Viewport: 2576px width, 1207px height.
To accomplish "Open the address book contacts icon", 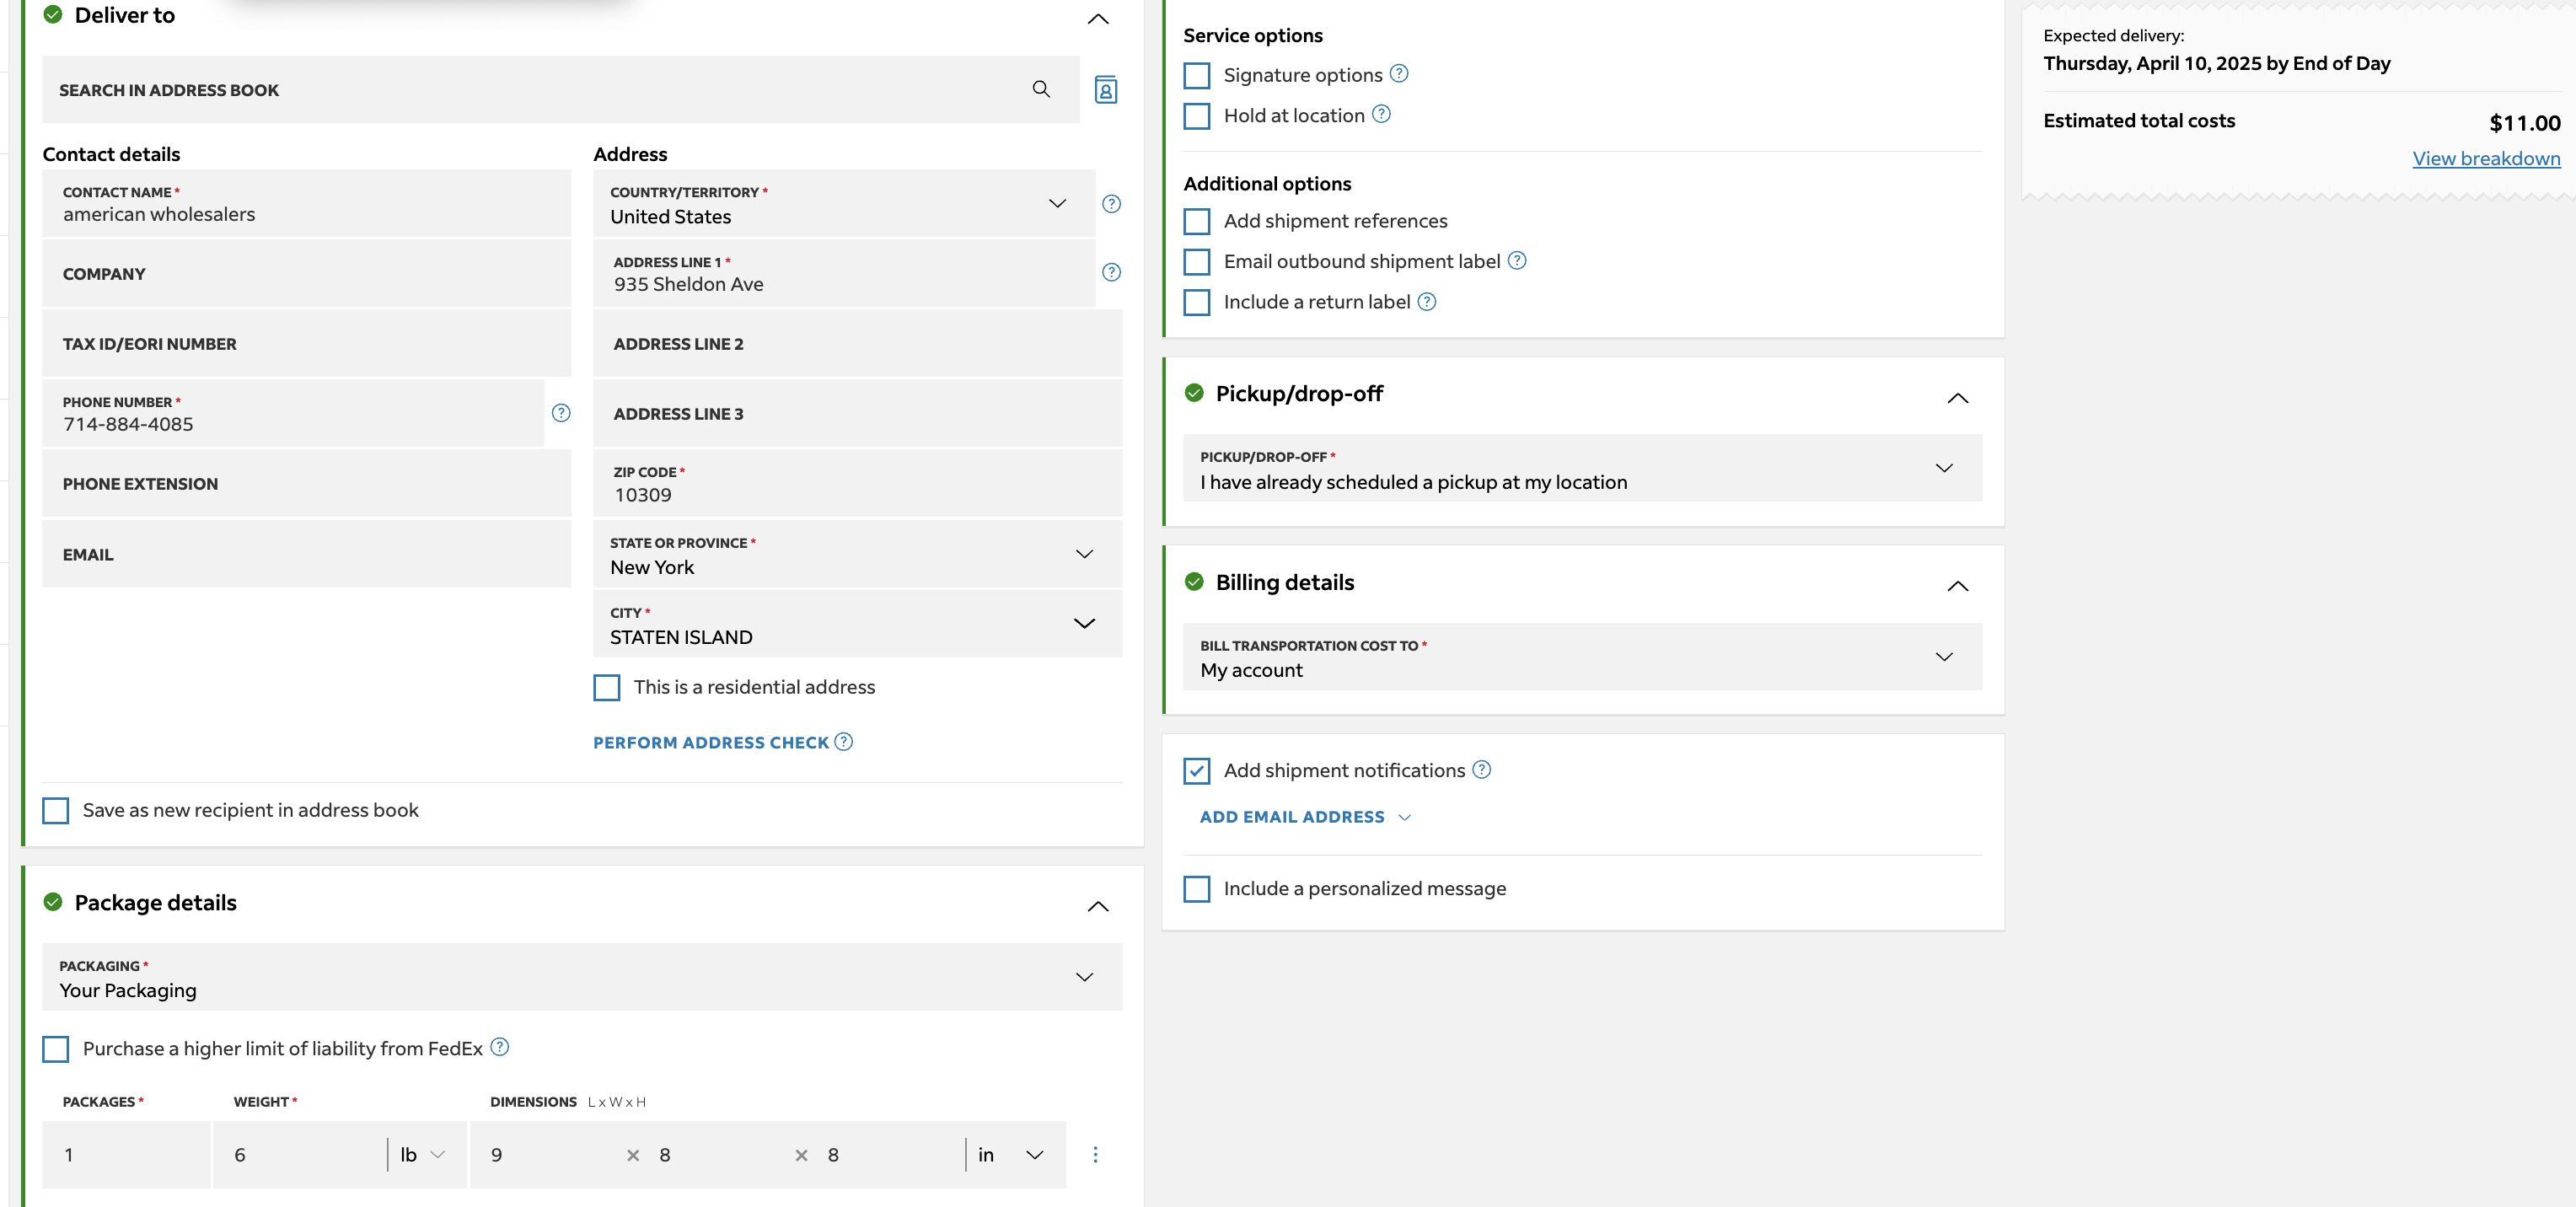I will (1105, 90).
